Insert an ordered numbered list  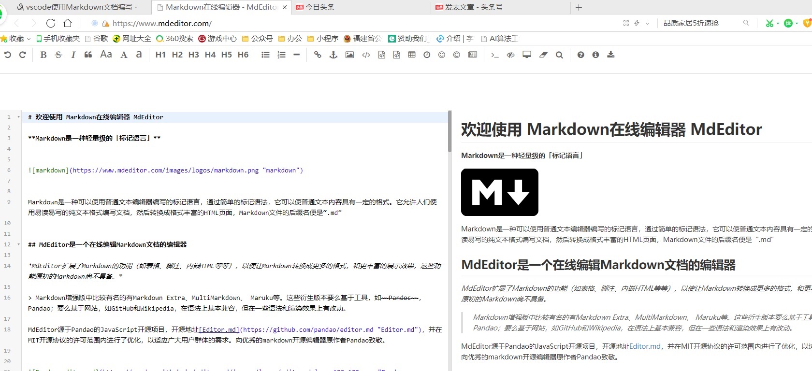281,55
